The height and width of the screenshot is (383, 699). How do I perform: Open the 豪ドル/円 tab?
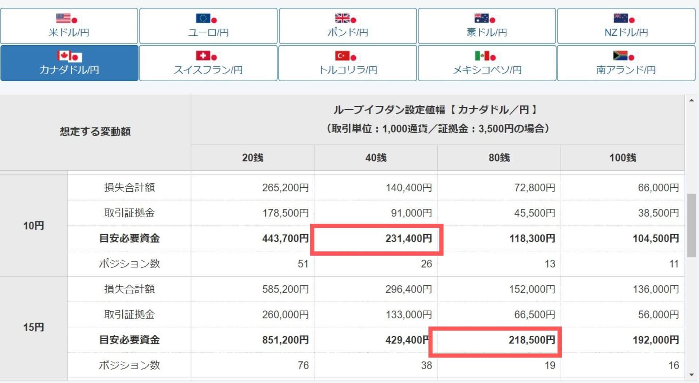coord(487,26)
